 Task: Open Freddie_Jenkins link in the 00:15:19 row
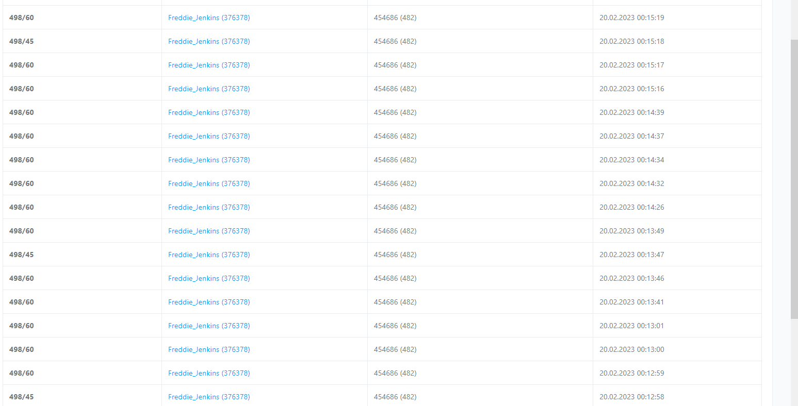point(209,18)
